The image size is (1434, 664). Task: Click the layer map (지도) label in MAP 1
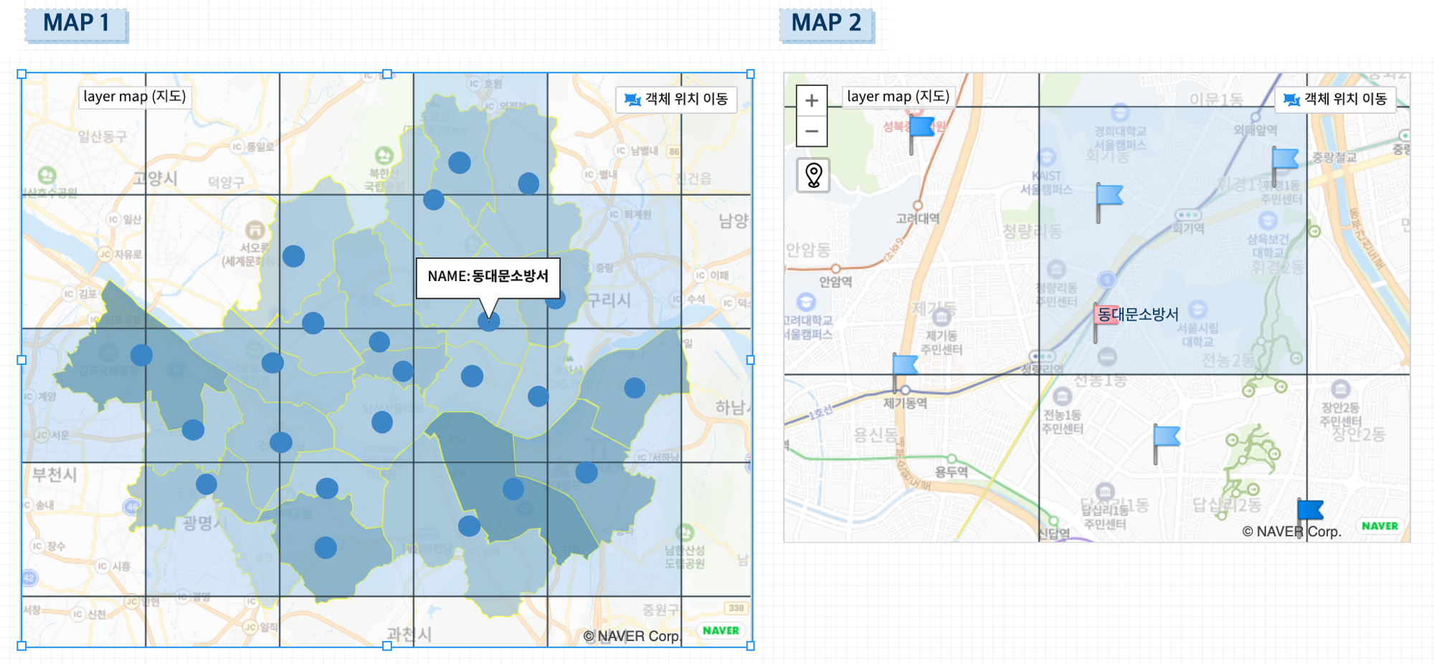135,96
